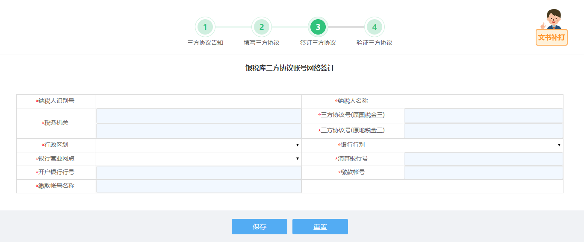The image size is (584, 242).
Task: Focus the 清算银行号 input field
Action: coord(483,159)
